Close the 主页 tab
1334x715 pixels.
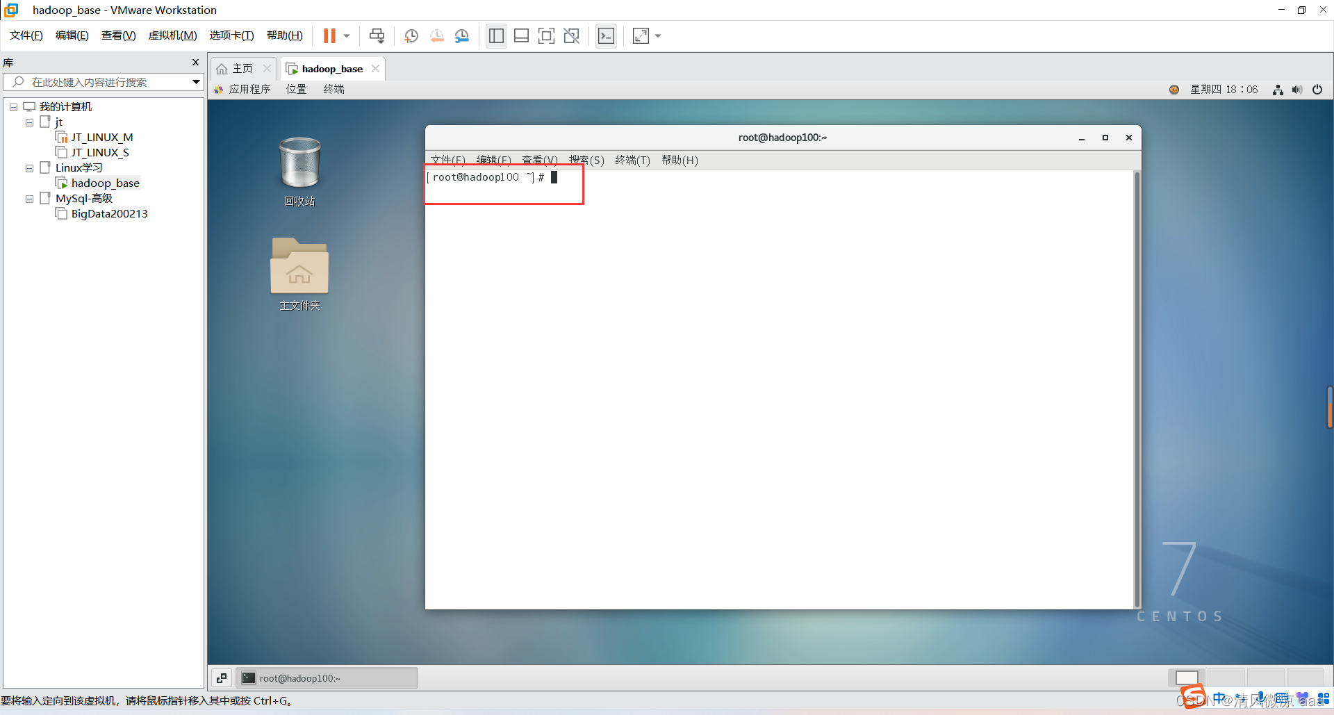[x=267, y=69]
